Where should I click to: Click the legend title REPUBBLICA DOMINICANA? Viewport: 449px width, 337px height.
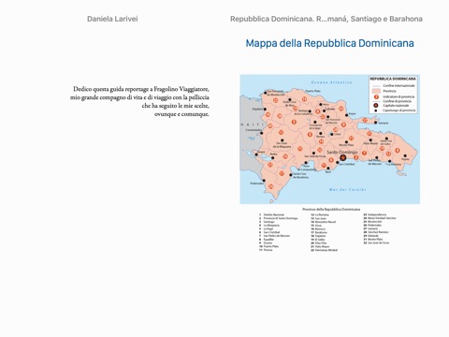(393, 79)
